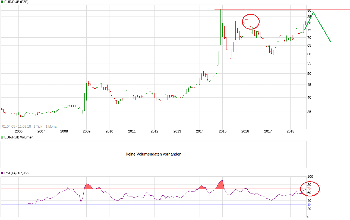Select the red circle annotation near 2016 peak
This screenshot has width=350, height=220.
click(x=251, y=21)
